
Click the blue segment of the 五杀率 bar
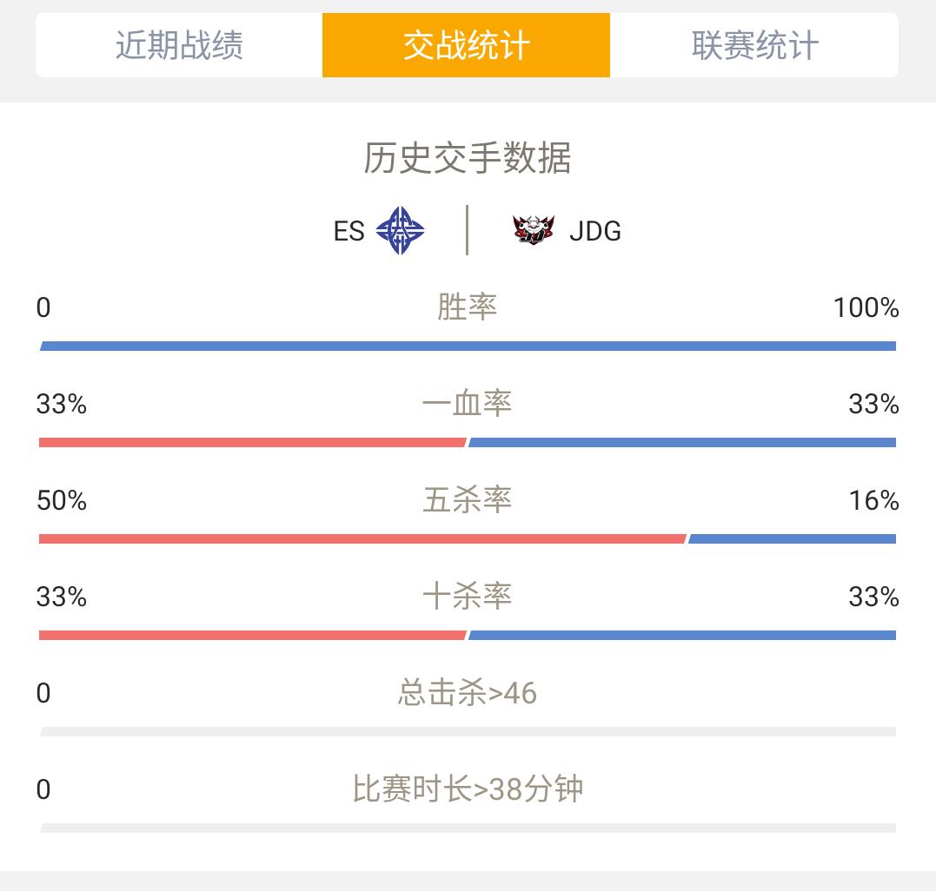[x=792, y=539]
